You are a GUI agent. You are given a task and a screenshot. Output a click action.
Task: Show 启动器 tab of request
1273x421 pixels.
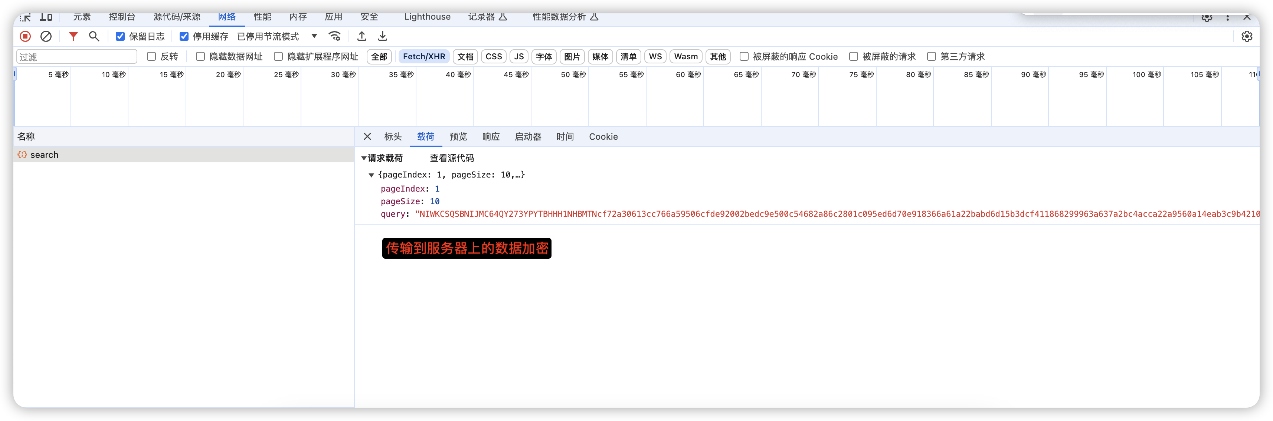(528, 137)
